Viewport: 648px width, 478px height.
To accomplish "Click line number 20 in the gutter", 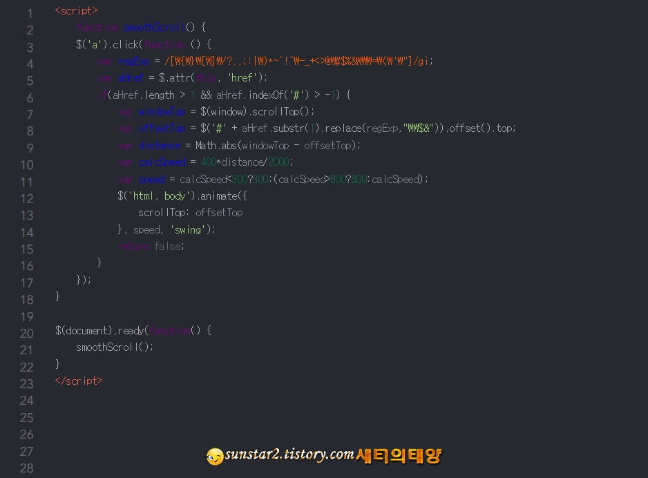I will [x=27, y=334].
